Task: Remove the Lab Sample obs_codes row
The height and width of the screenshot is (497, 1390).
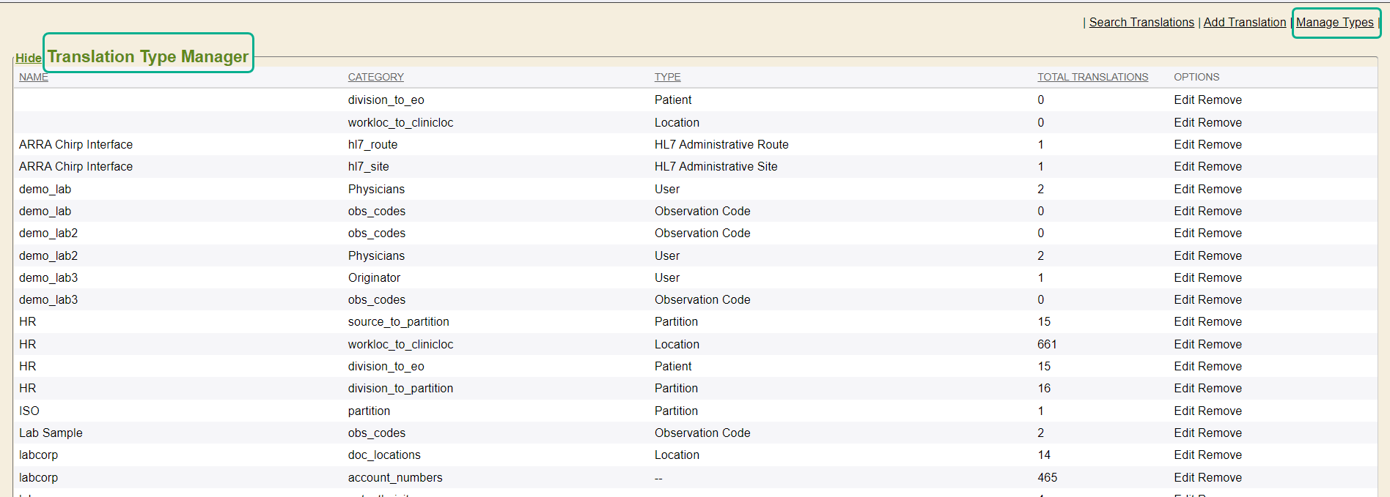Action: [1221, 433]
